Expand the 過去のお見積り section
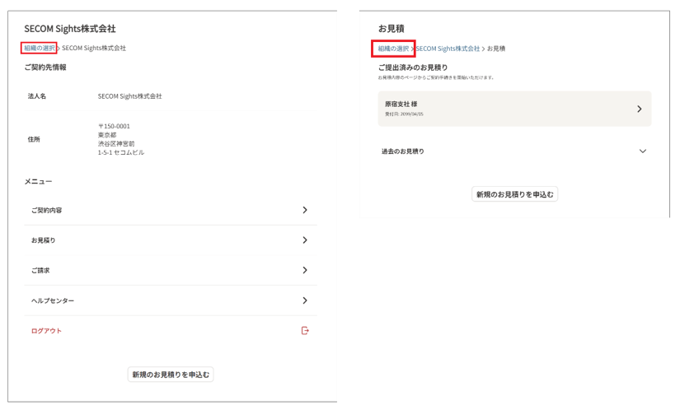Screen dimensions: 694x419 pos(514,151)
